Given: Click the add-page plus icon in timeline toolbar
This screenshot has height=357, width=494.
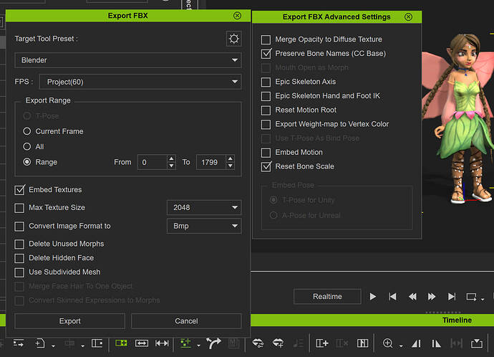Looking at the screenshot, I should pyautogui.click(x=40, y=343).
